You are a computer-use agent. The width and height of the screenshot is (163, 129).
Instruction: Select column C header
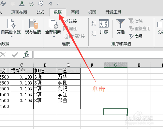[x=22, y=65]
